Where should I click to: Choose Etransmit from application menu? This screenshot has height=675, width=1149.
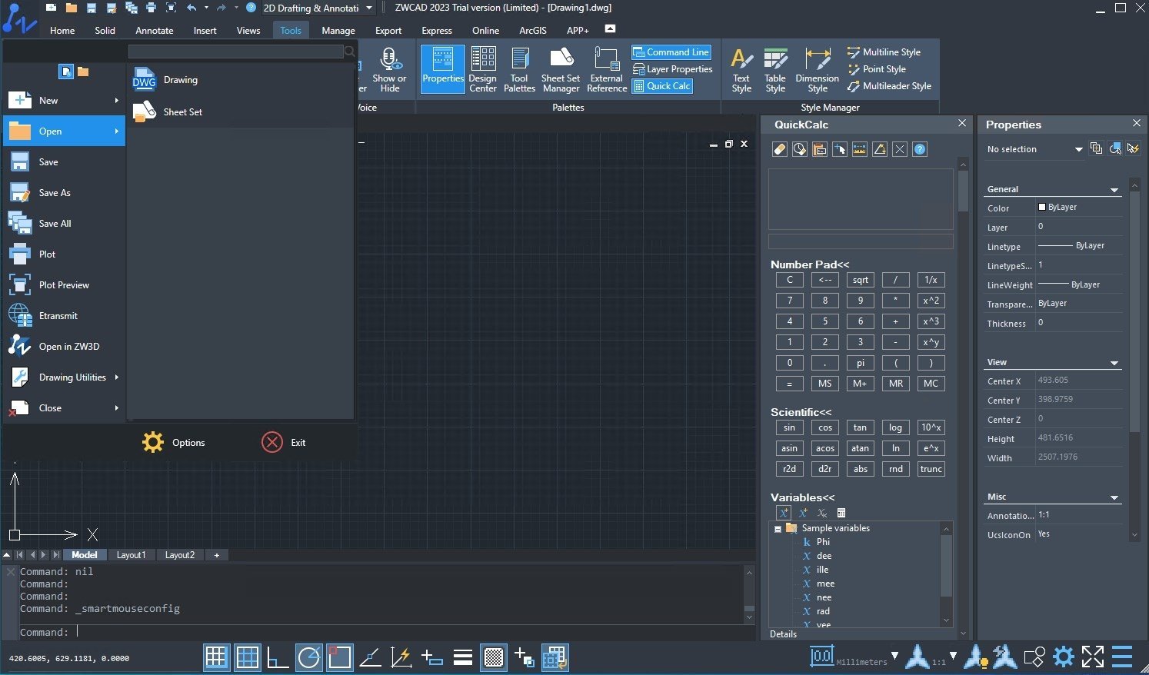pos(64,316)
